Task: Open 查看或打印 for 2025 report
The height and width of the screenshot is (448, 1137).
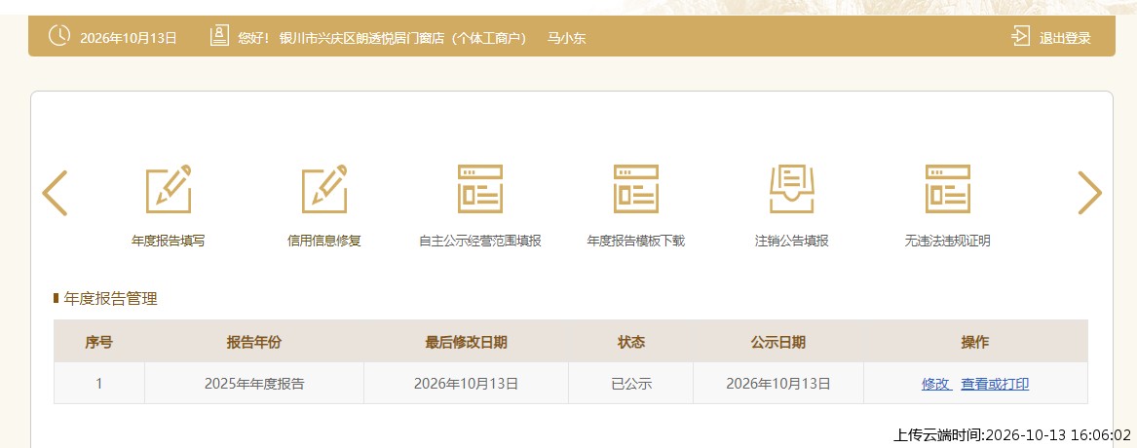Action: 995,384
